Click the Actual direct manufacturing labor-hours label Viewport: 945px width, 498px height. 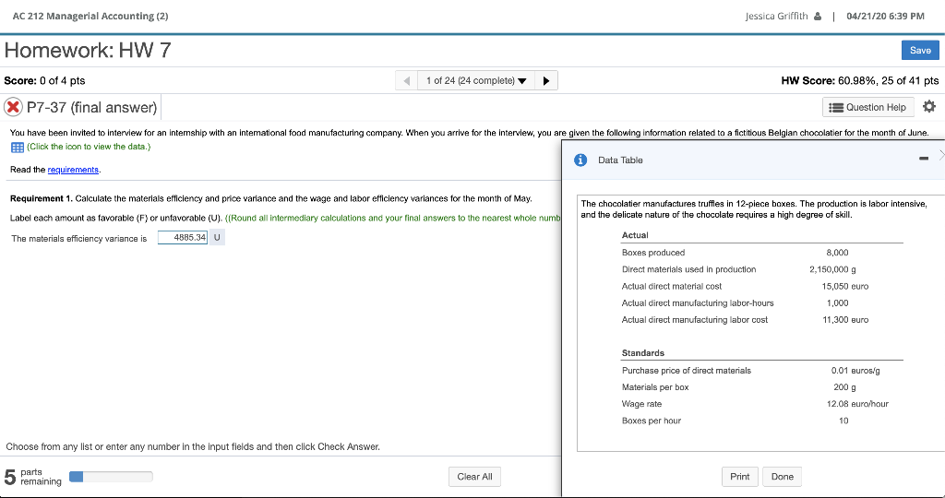(x=698, y=303)
